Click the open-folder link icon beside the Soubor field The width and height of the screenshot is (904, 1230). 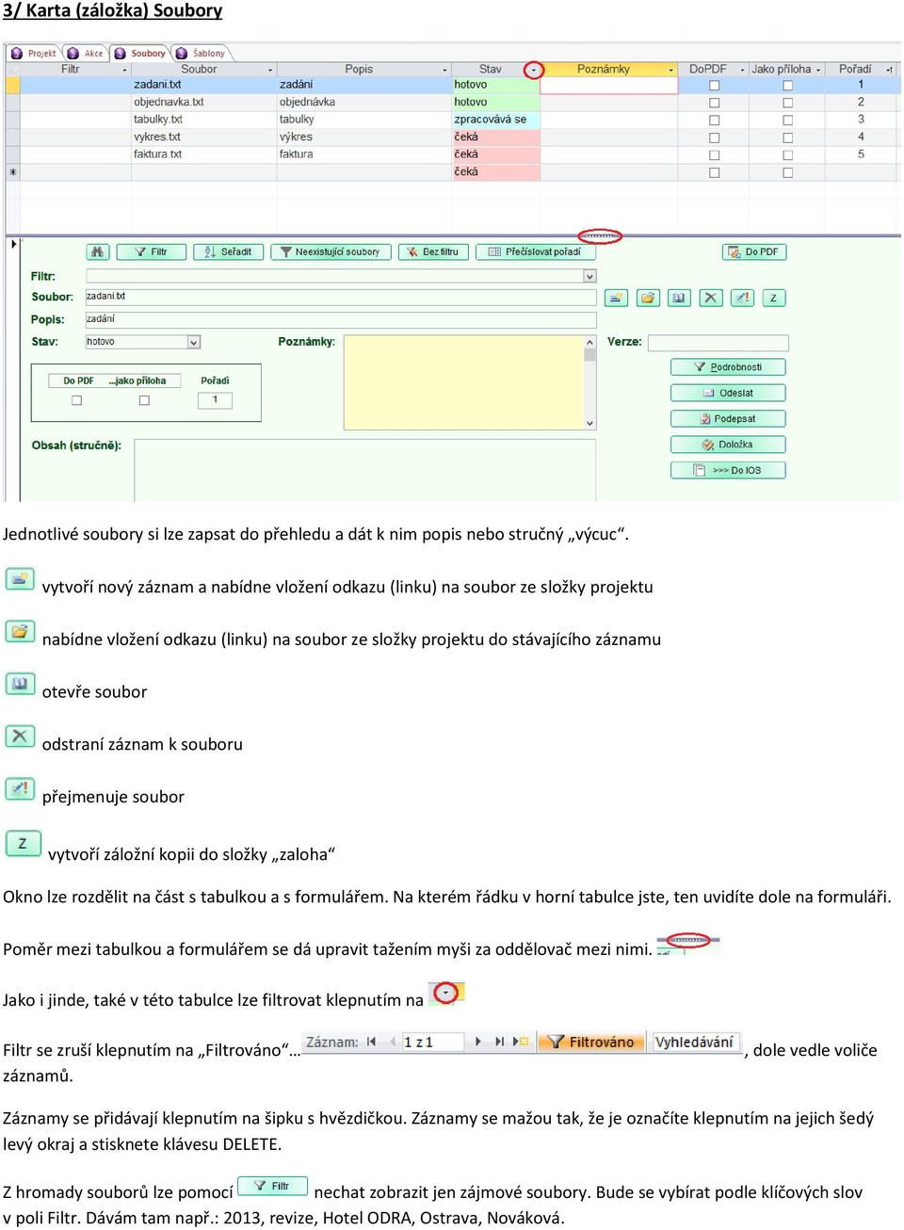[x=648, y=298]
